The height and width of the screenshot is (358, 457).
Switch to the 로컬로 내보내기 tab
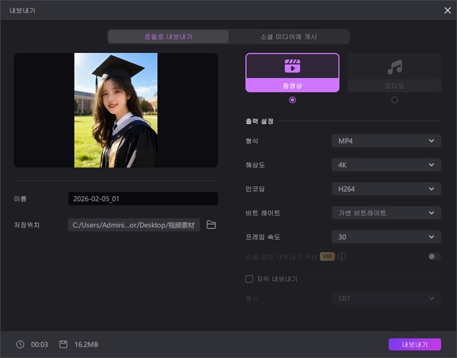pyautogui.click(x=168, y=37)
